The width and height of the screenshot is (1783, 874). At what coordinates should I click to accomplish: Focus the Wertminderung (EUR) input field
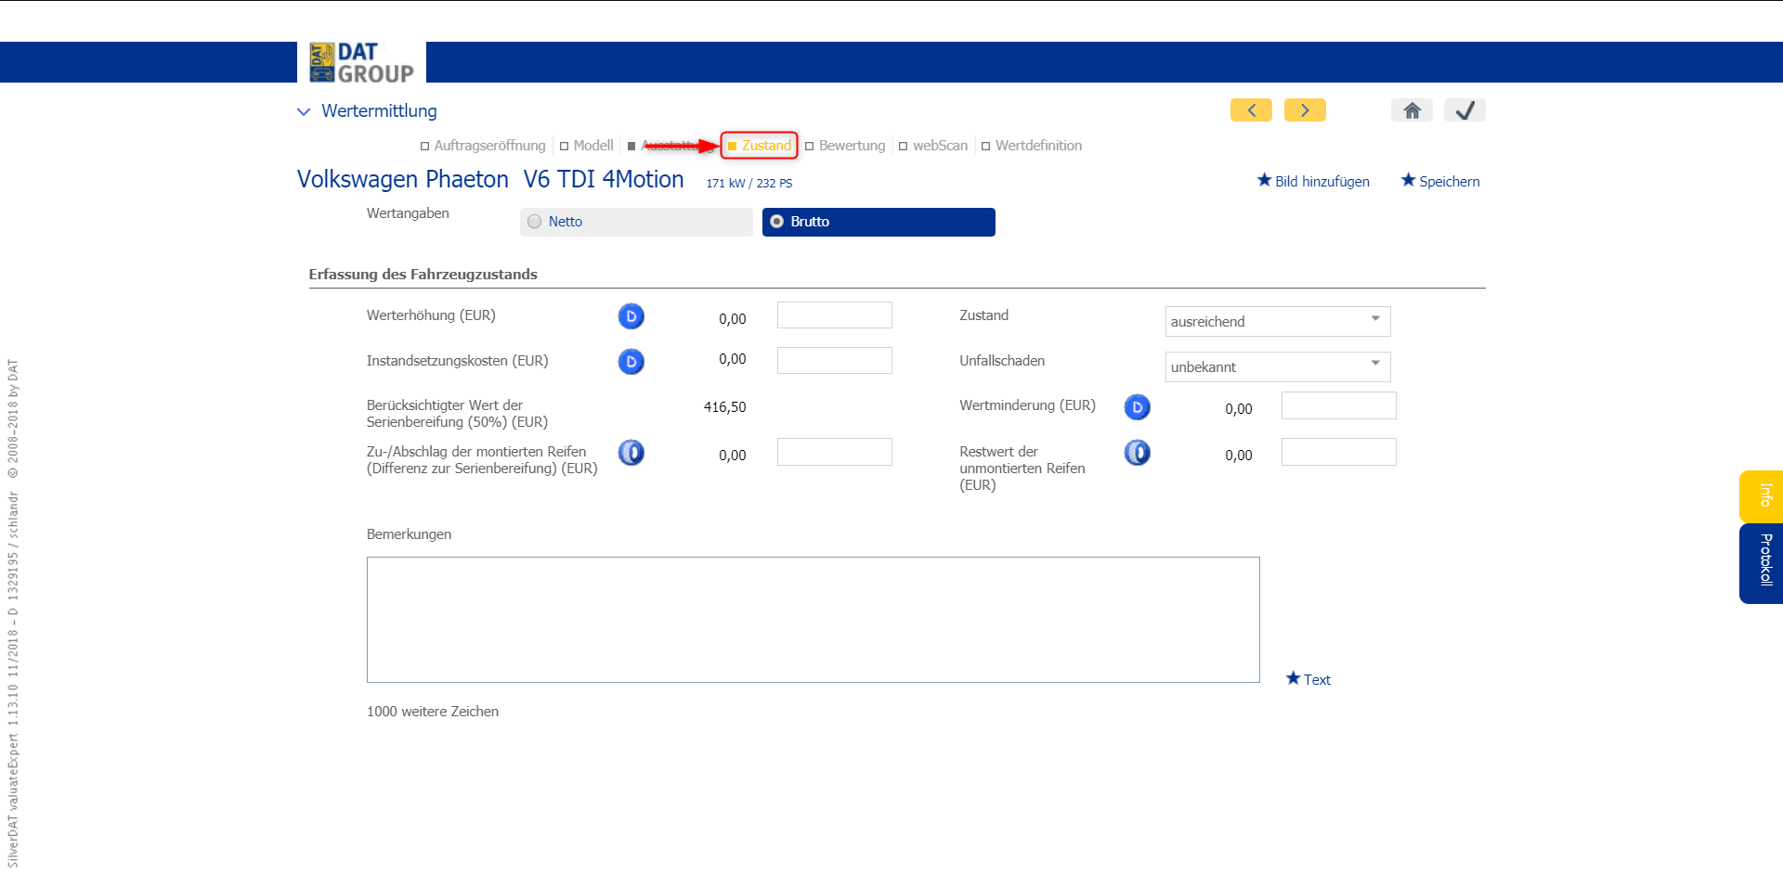pos(1339,405)
